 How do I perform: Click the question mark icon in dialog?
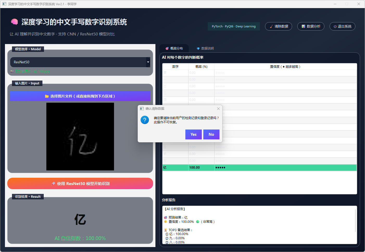click(x=145, y=120)
